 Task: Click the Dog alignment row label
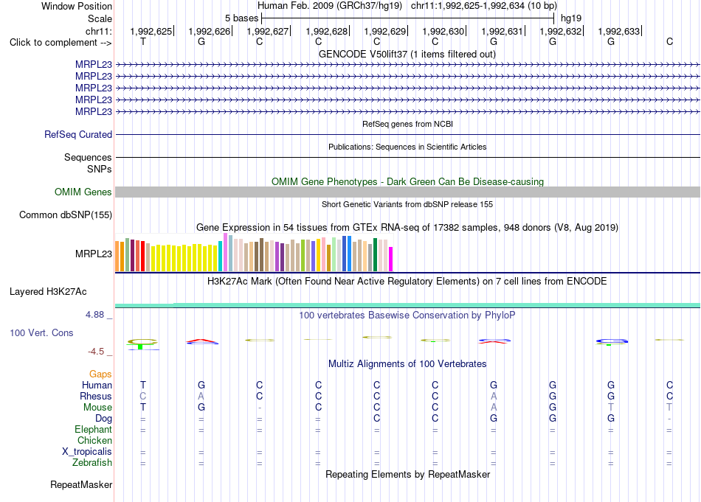103,419
